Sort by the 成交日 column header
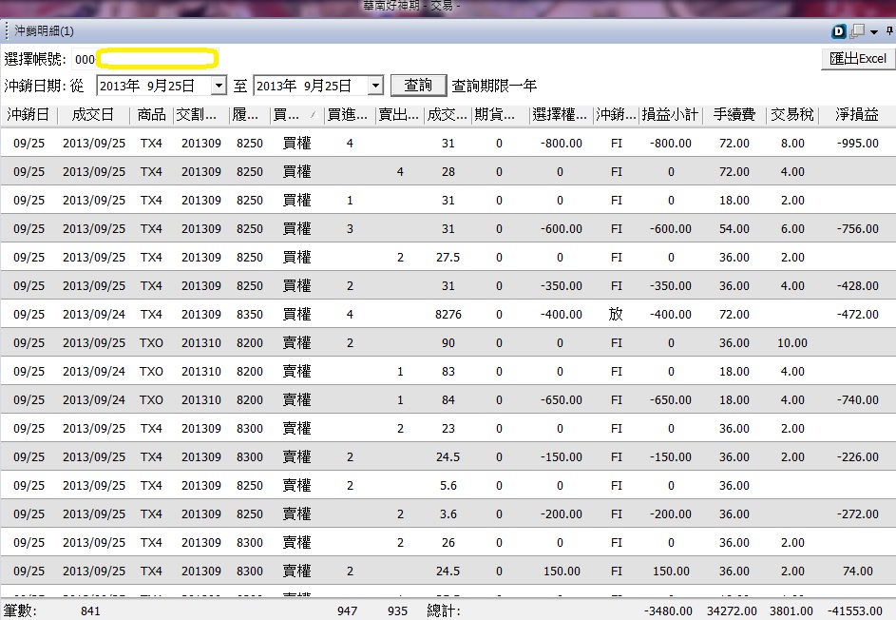Image resolution: width=896 pixels, height=620 pixels. point(92,114)
